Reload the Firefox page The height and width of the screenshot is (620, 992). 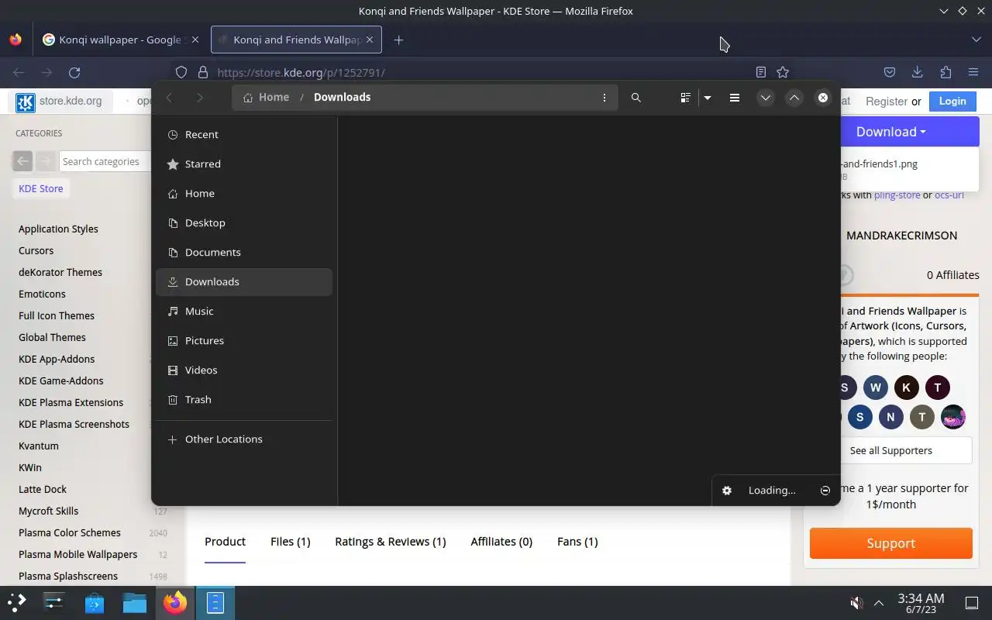coord(74,72)
